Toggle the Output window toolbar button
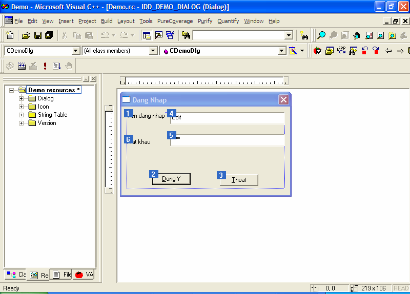This screenshot has width=410, height=294. coord(158,35)
